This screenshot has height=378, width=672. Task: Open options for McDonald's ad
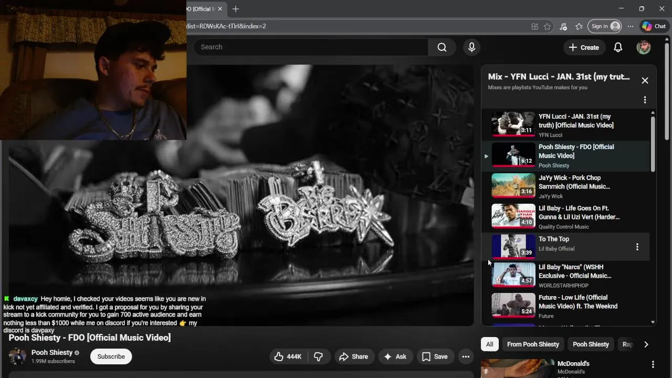(x=653, y=364)
